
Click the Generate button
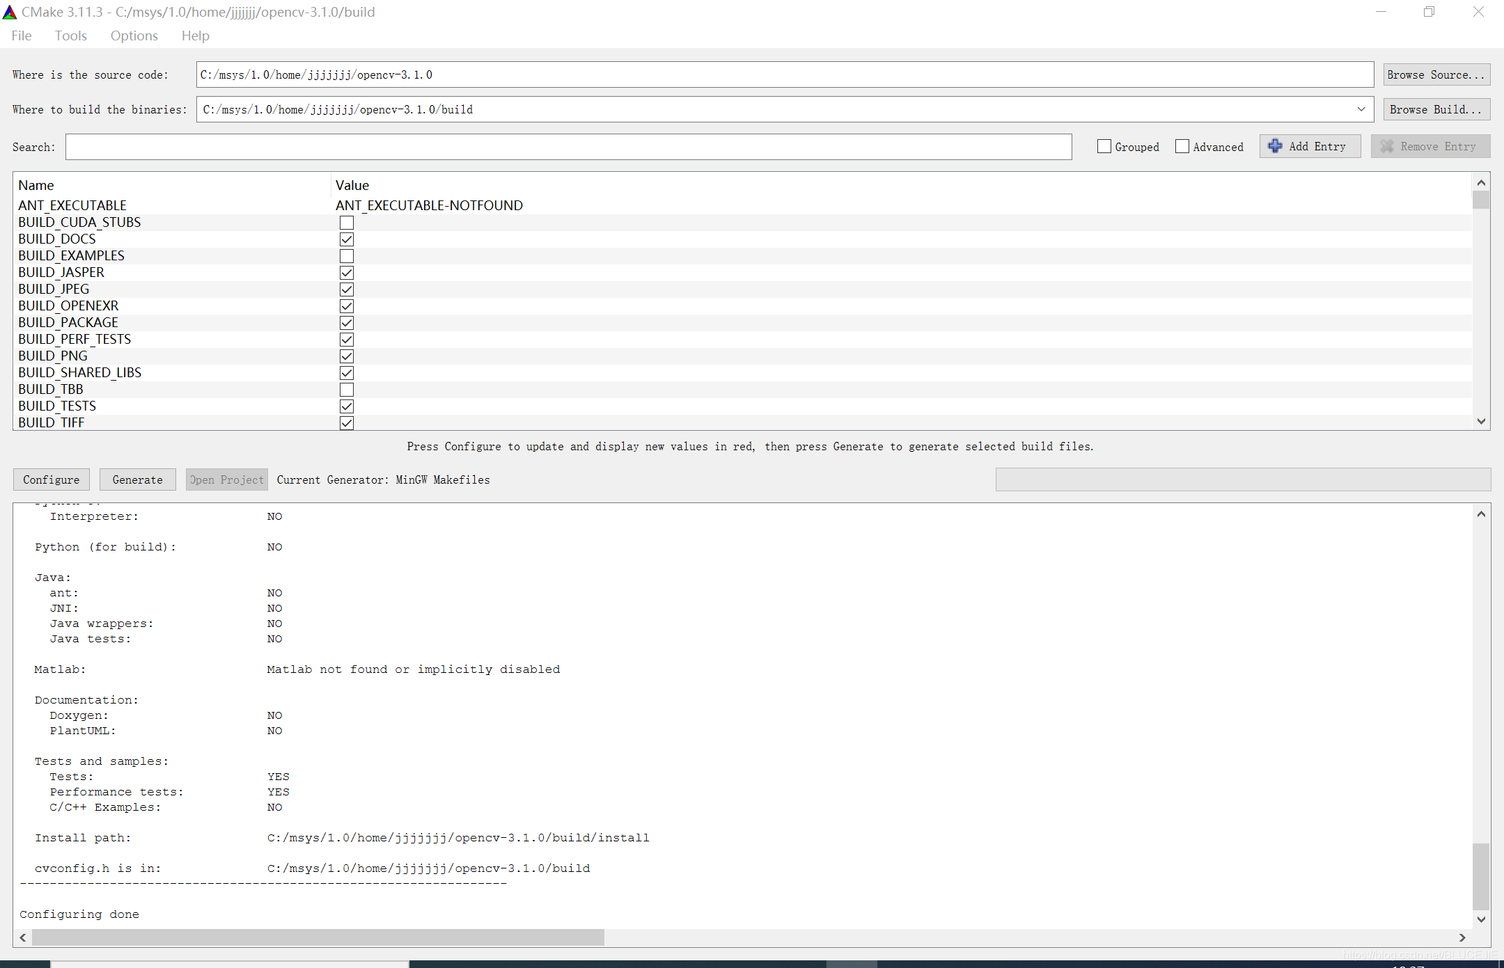[x=138, y=479]
